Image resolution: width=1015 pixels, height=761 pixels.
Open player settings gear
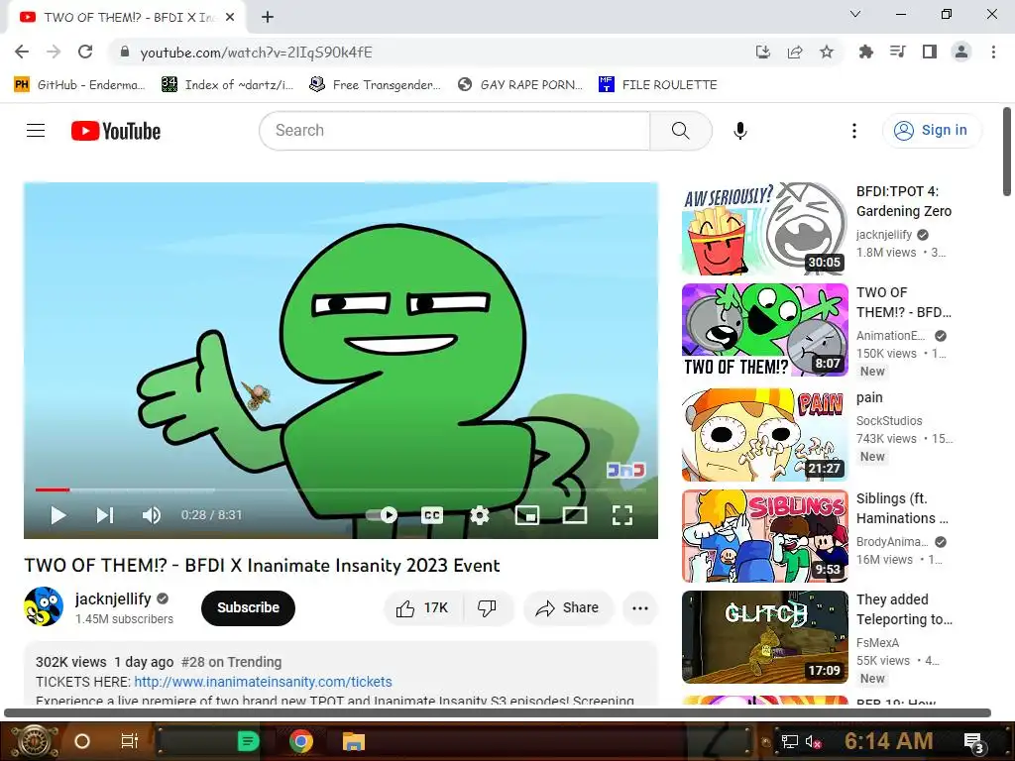(x=479, y=515)
